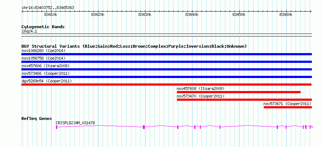Click the nsv457608 (Itsara2009) red loss bar
322x147 pixels.
pyautogui.click(x=239, y=92)
